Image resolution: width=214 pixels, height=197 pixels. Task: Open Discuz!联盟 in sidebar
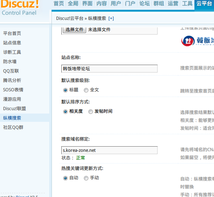14,109
